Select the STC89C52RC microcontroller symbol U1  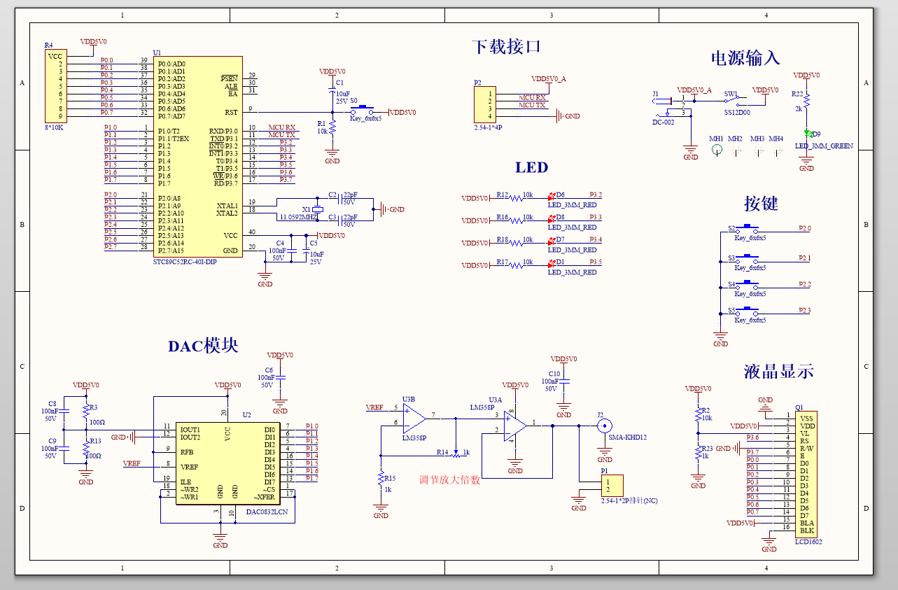point(198,154)
